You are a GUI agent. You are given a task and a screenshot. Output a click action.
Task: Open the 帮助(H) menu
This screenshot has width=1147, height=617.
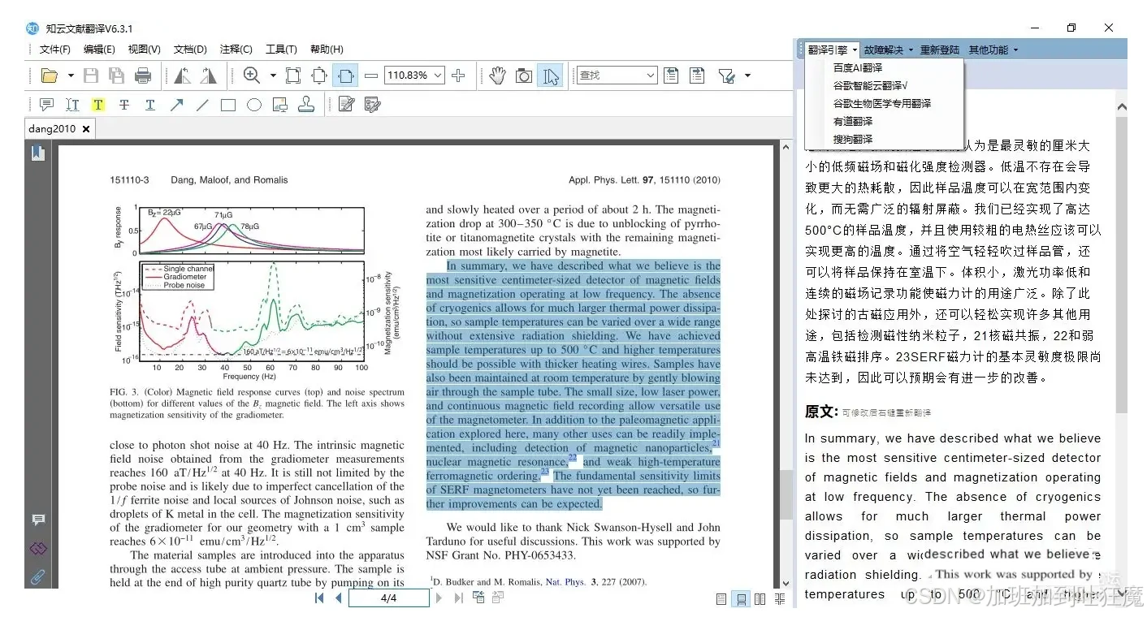point(327,50)
